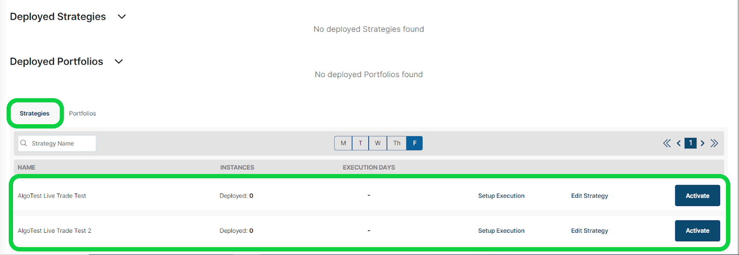Disable the Friday day filter
This screenshot has width=739, height=255.
click(414, 143)
